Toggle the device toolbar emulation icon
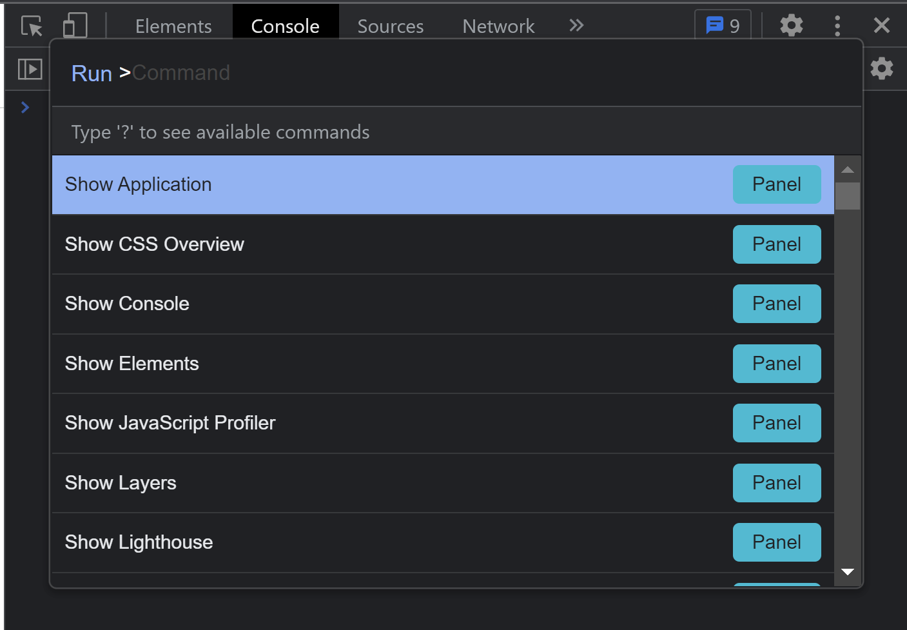Image resolution: width=907 pixels, height=630 pixels. pos(74,23)
